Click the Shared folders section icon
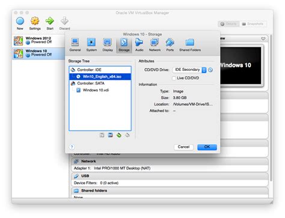The height and width of the screenshot is (218, 285). pyautogui.click(x=76, y=190)
